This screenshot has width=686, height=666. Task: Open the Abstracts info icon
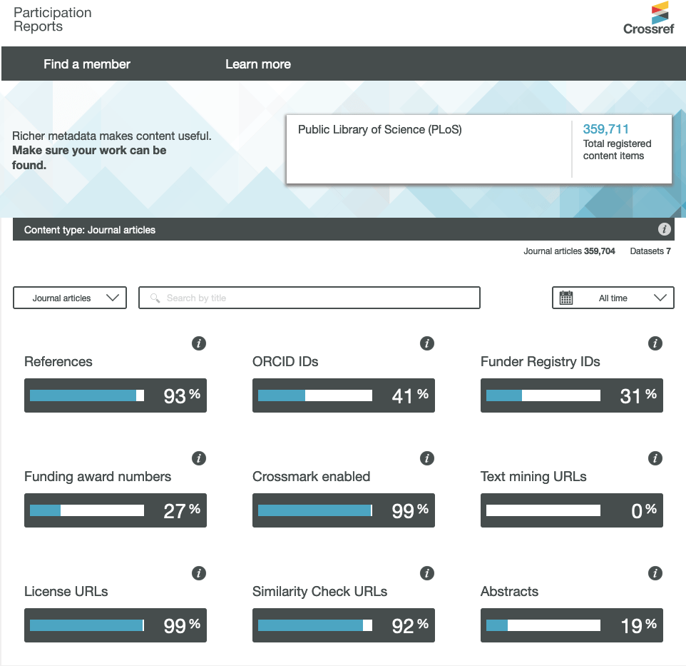click(655, 573)
